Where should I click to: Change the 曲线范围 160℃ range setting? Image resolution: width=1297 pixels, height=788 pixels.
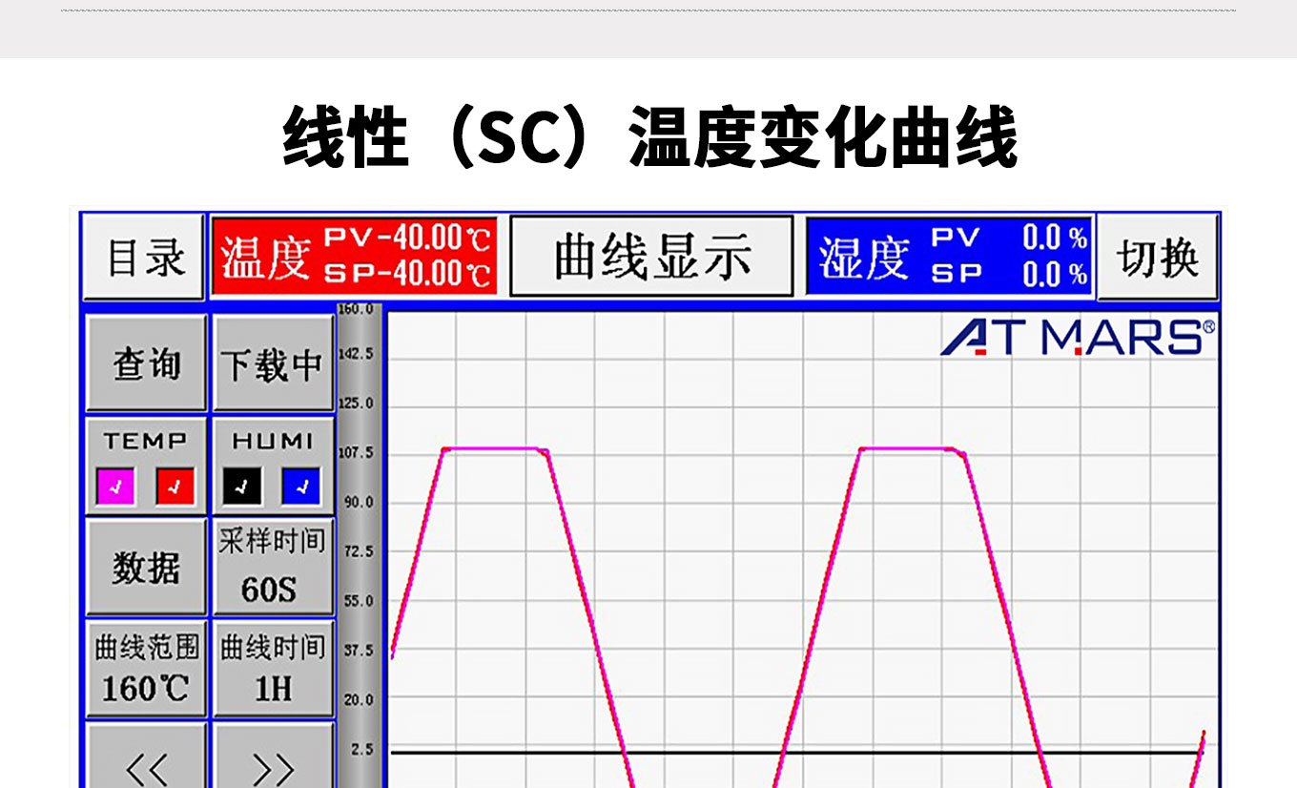pos(146,670)
